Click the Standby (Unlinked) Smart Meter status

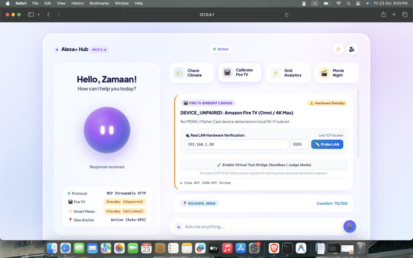[125, 211]
